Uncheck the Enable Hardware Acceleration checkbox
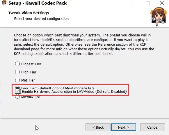 [x=17, y=92]
